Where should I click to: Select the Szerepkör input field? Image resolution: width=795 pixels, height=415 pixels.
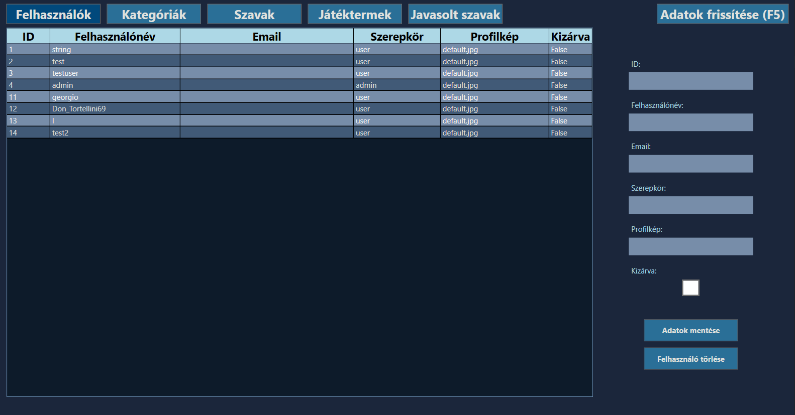(x=690, y=205)
